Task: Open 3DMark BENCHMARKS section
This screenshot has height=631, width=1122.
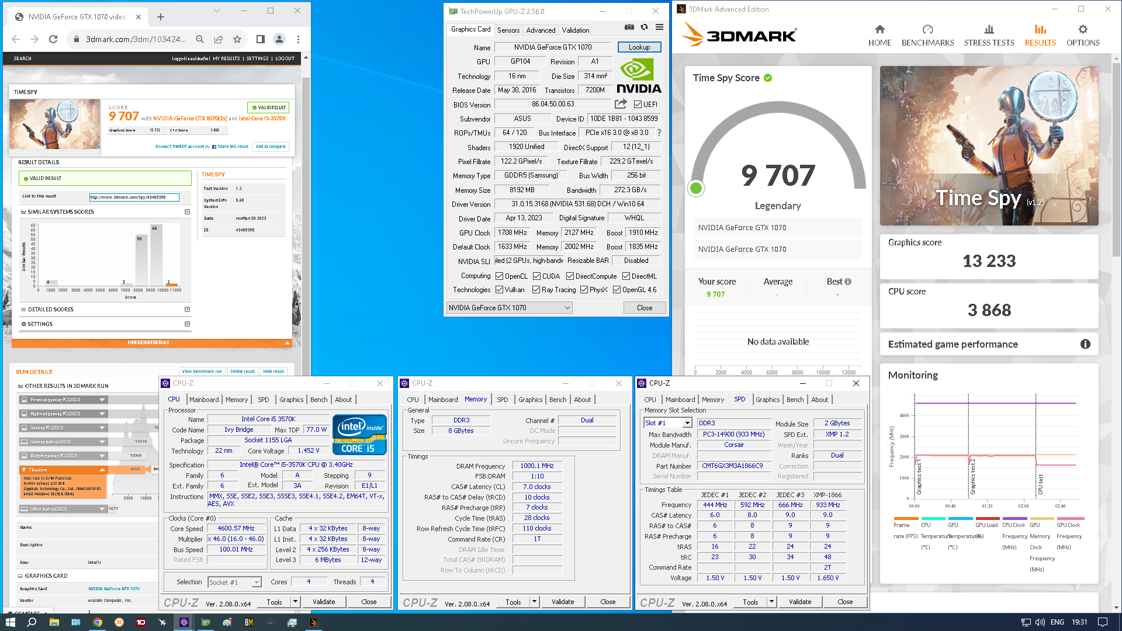Action: tap(927, 35)
